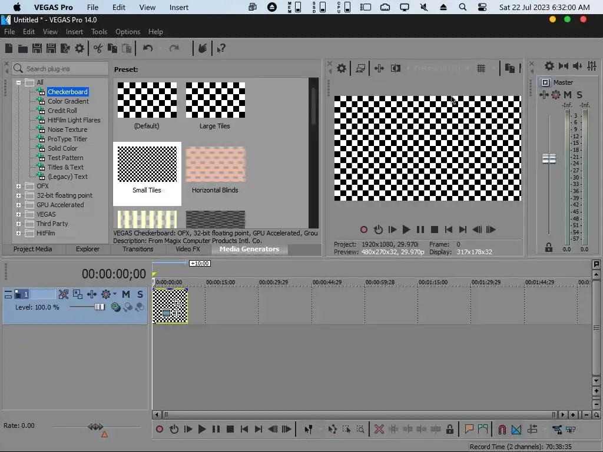This screenshot has width=603, height=452.
Task: Click the New project icon in toolbar
Action: [x=9, y=48]
